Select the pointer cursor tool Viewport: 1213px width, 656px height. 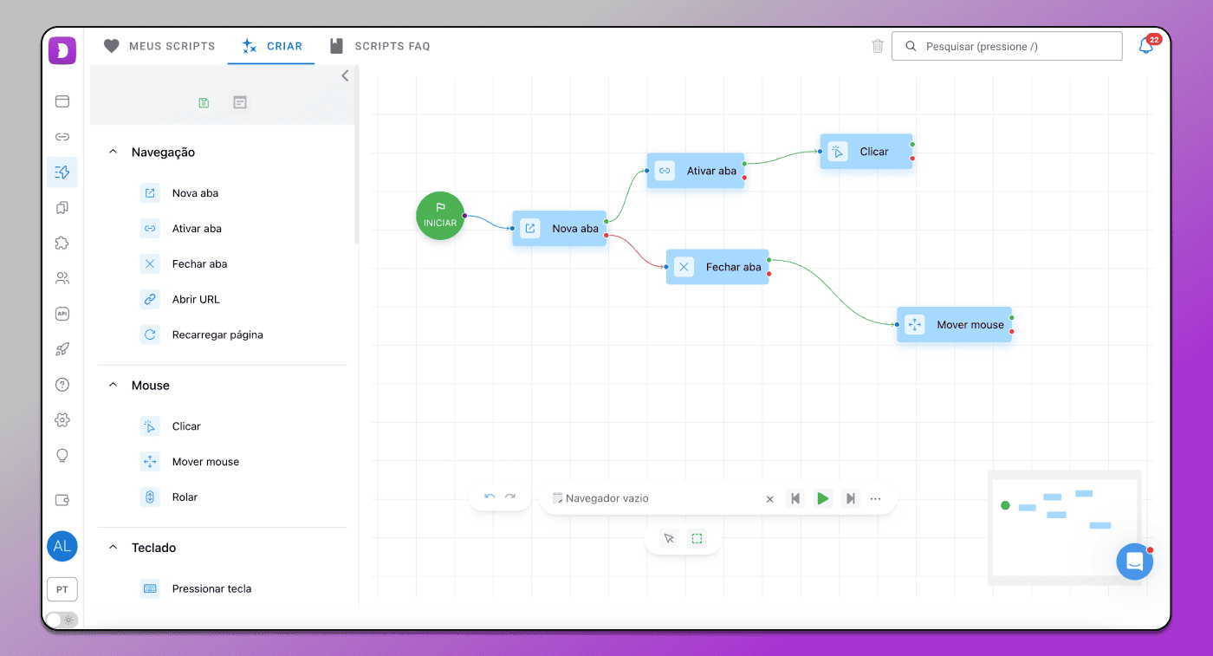pos(668,538)
